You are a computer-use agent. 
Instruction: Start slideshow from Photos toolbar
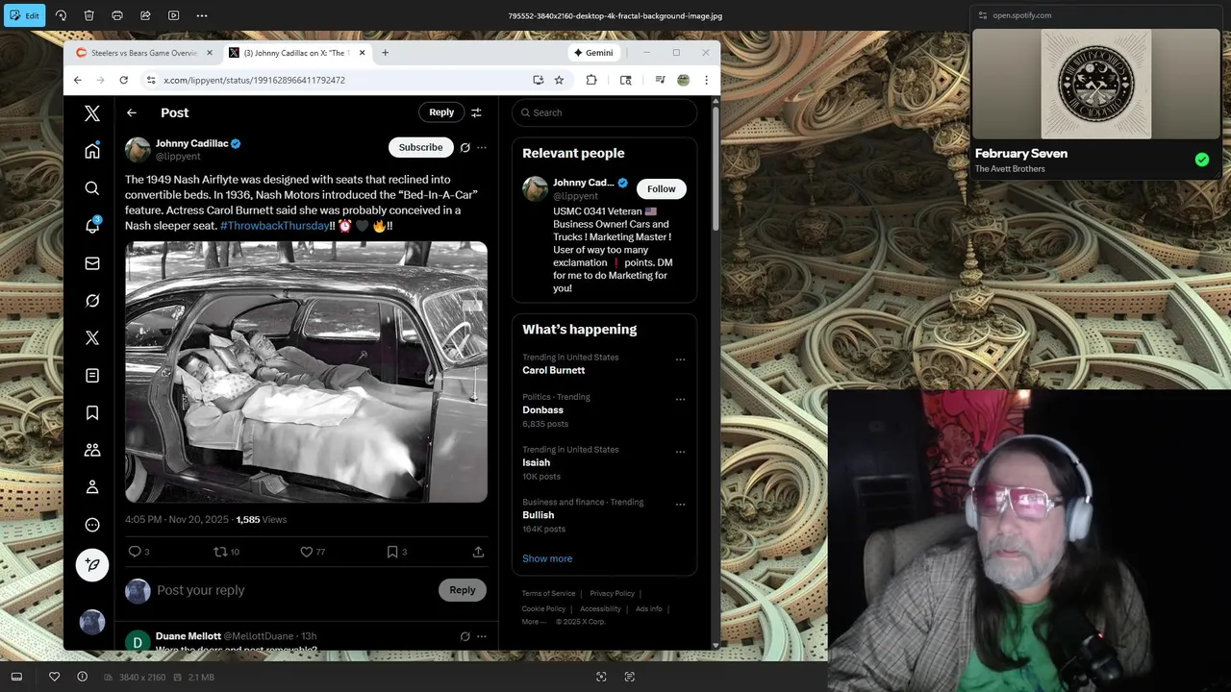(173, 15)
